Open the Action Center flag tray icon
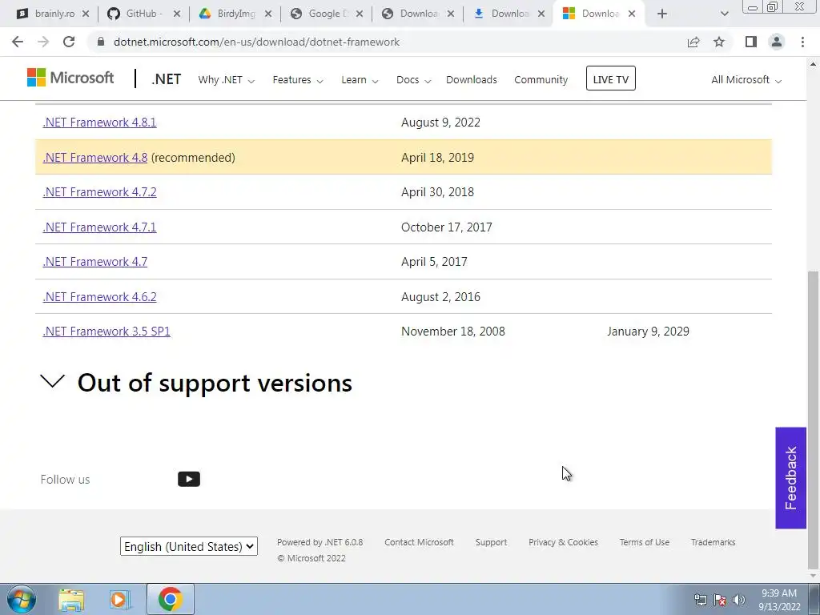Image resolution: width=820 pixels, height=615 pixels. pyautogui.click(x=720, y=600)
